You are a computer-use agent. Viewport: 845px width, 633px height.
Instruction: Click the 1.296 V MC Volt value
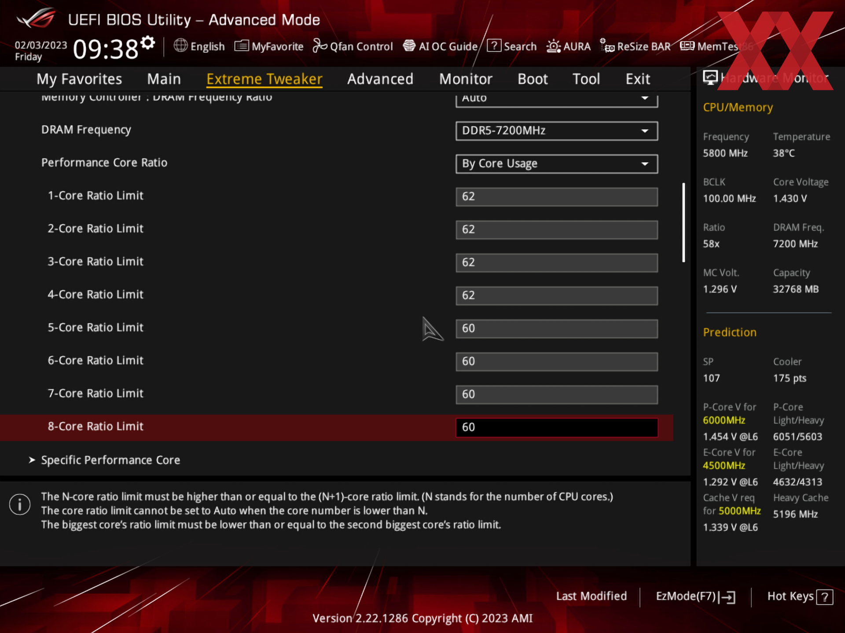pos(720,289)
